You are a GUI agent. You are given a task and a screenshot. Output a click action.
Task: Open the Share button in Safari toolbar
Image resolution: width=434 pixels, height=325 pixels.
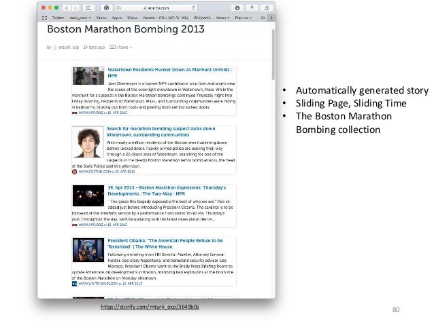pos(252,8)
